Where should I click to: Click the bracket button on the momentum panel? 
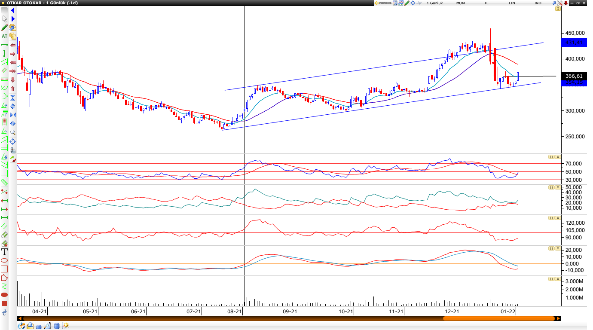[x=551, y=218]
